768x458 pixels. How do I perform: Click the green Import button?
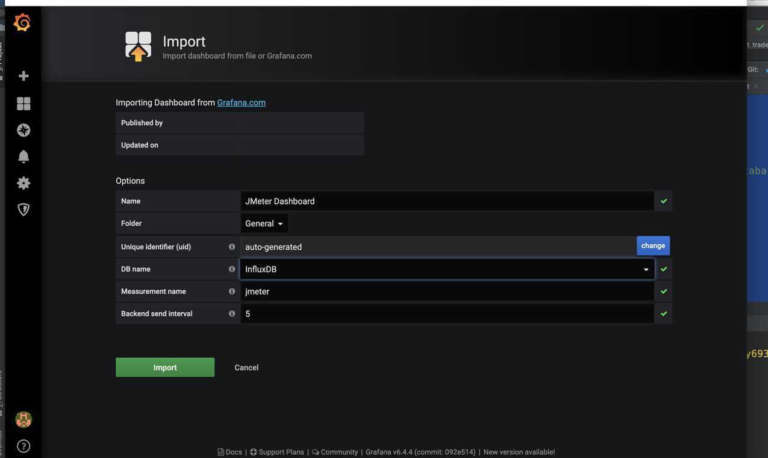[165, 368]
